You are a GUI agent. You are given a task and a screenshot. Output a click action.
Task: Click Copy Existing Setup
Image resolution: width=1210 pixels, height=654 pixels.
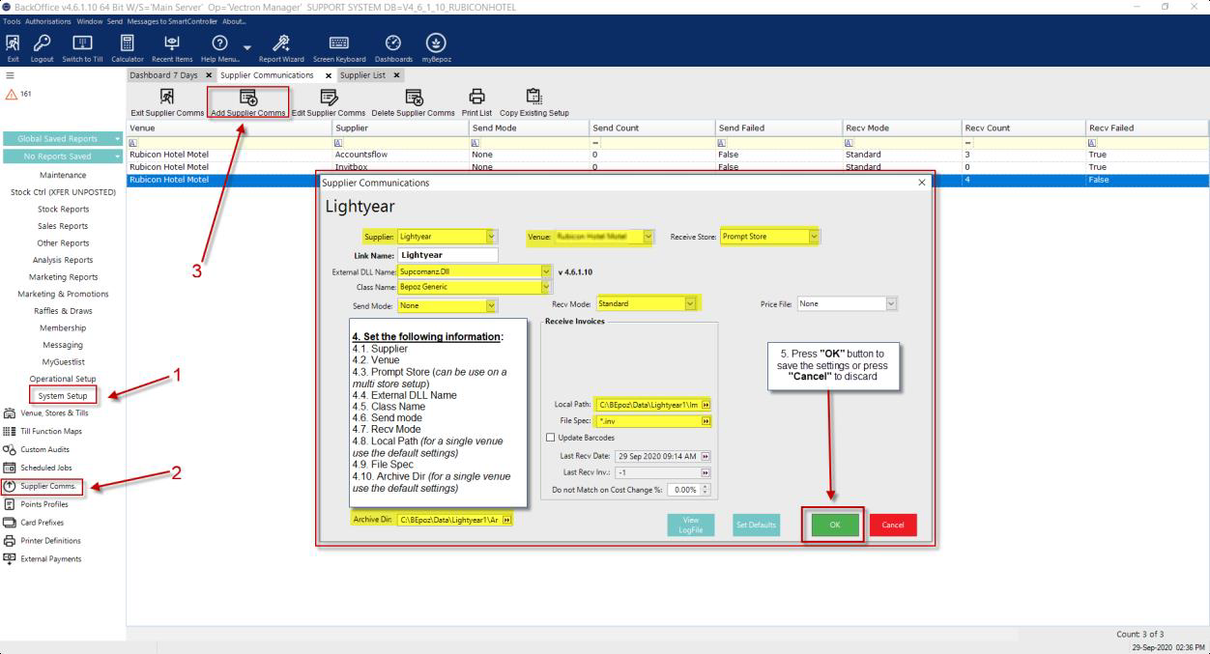coord(534,101)
